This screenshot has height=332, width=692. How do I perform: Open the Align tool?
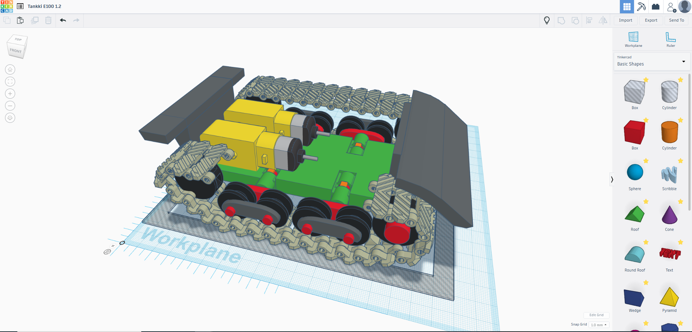pos(589,21)
